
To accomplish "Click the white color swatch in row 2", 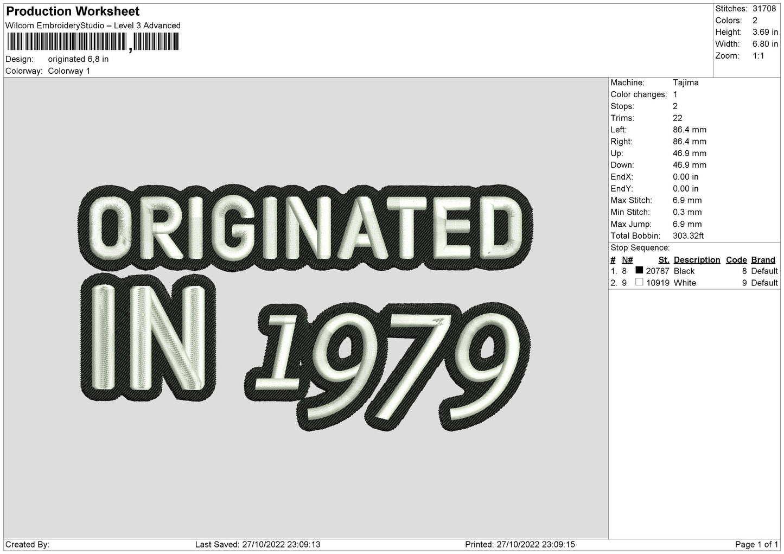I will point(639,282).
